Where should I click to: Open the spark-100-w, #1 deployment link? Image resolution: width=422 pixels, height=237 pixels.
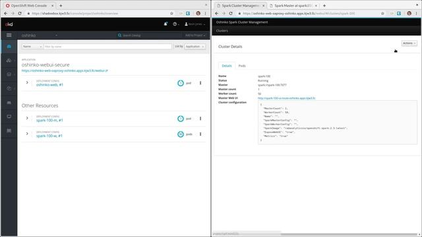click(x=49, y=136)
